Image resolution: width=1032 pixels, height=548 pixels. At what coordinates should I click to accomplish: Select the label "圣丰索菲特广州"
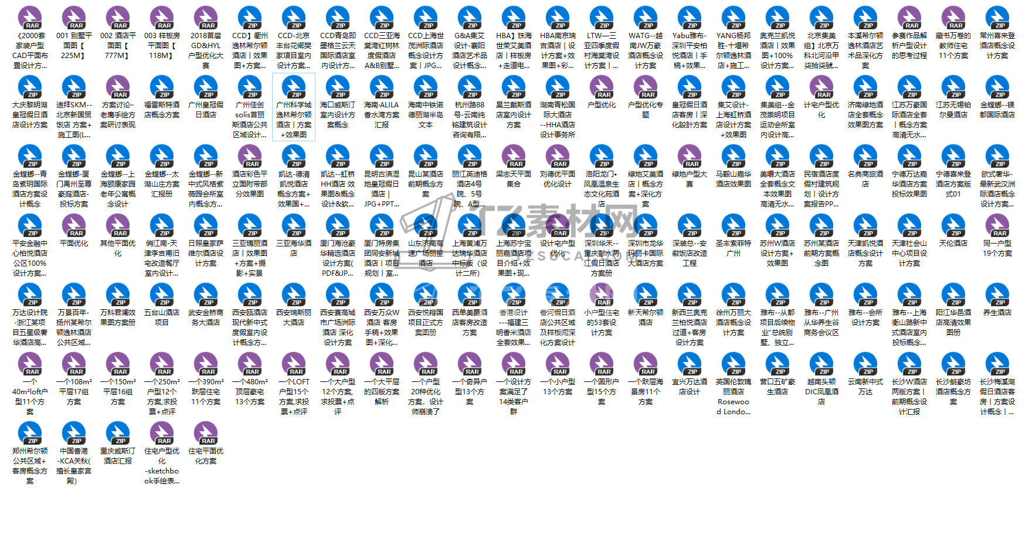click(x=734, y=248)
